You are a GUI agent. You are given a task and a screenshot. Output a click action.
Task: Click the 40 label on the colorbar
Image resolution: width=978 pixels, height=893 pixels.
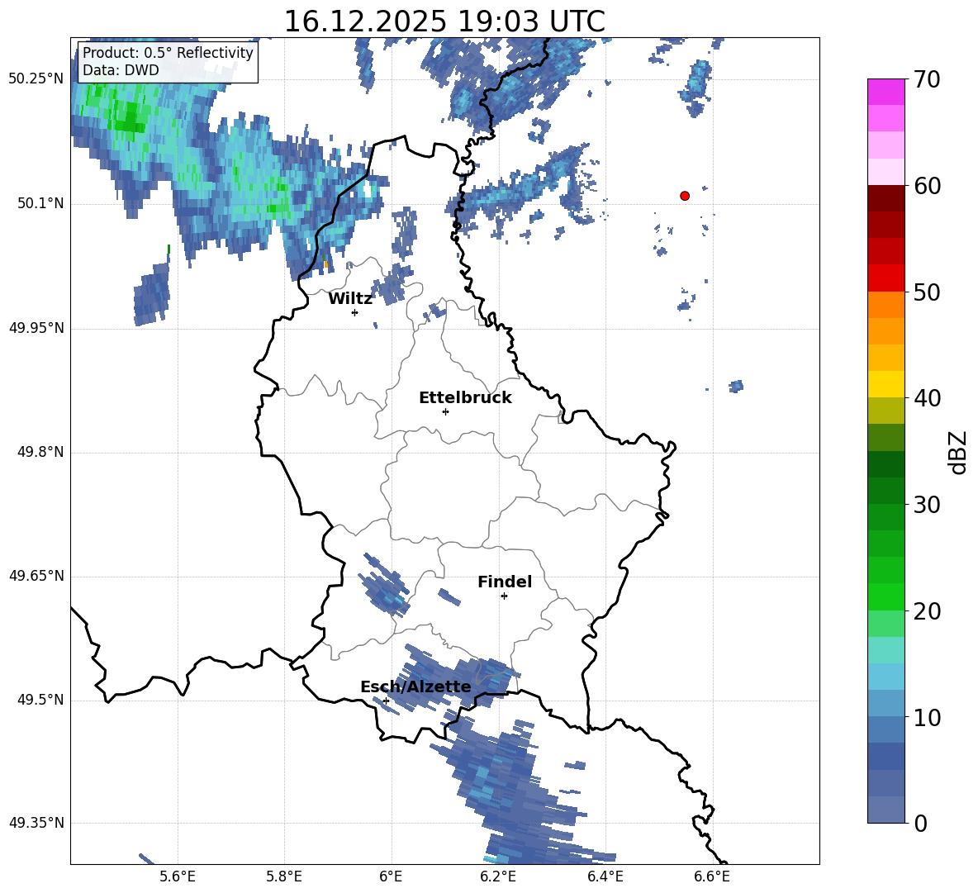coord(927,398)
